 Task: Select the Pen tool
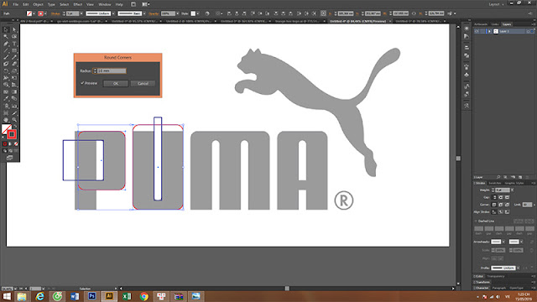6,44
